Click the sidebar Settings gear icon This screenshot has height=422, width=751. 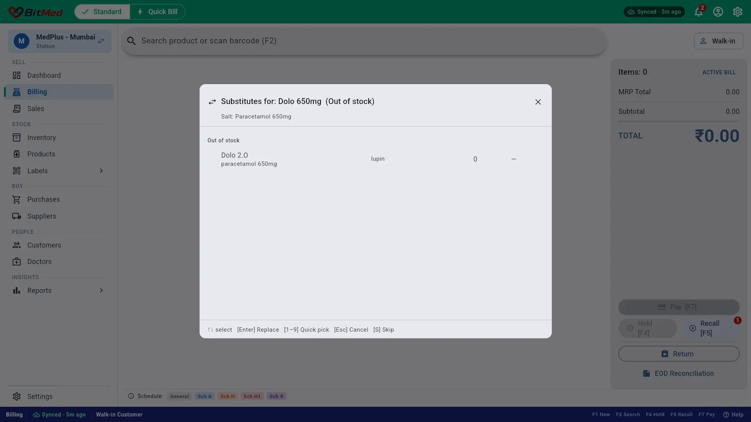(x=16, y=397)
